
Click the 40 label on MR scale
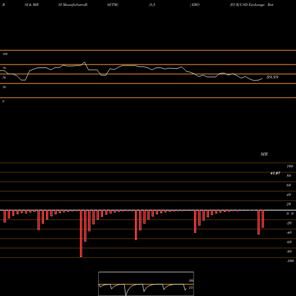click(x=289, y=195)
